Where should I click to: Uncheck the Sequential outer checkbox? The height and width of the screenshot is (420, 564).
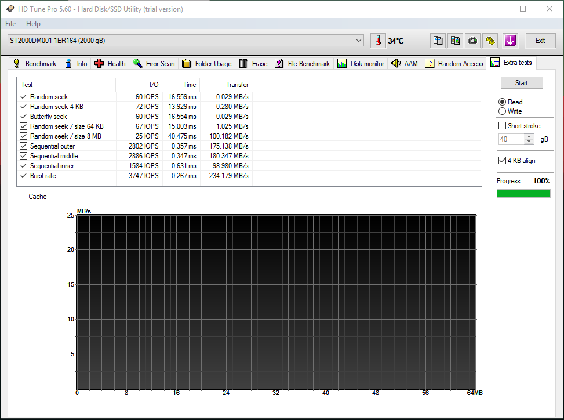coord(23,146)
